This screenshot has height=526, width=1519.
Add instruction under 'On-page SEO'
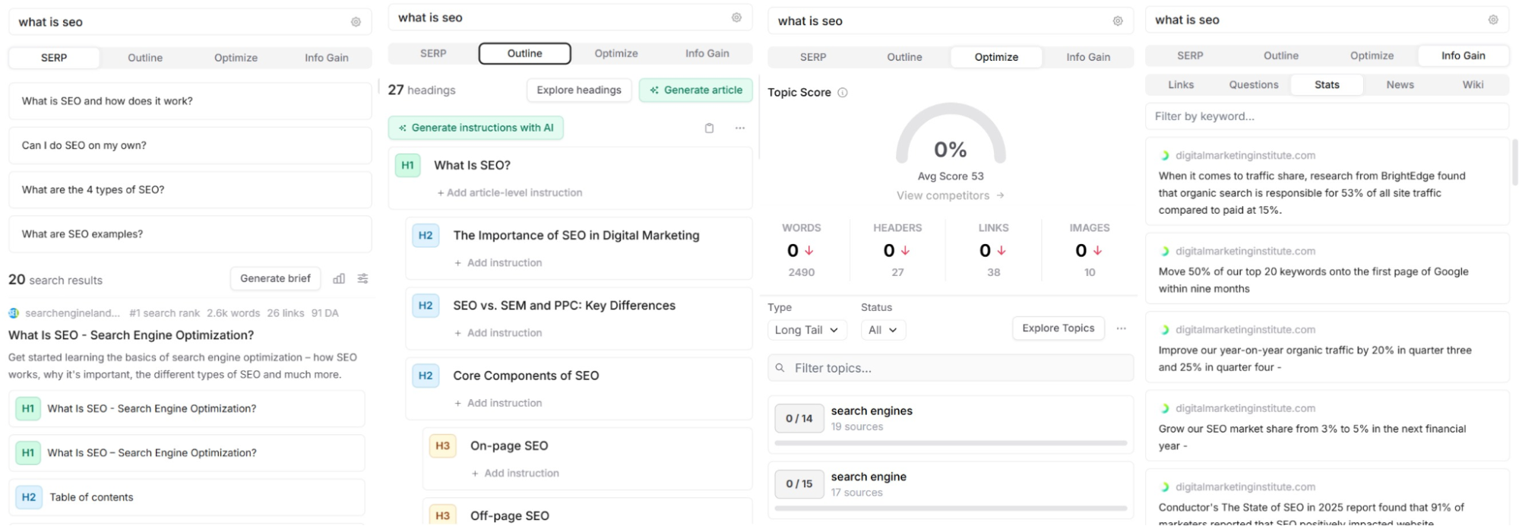pos(515,474)
